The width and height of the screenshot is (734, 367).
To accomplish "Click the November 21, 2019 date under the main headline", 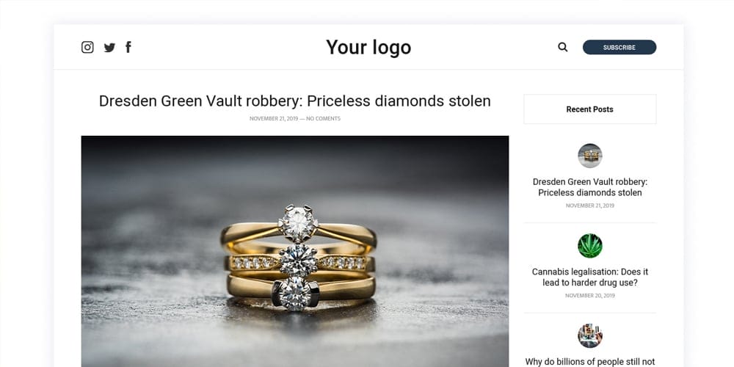I will click(273, 119).
